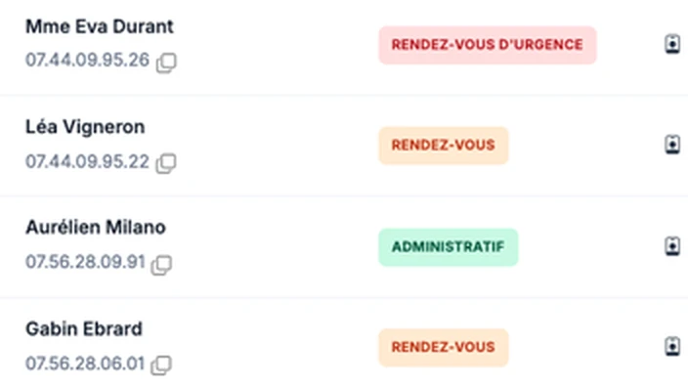Image resolution: width=688 pixels, height=387 pixels.
Task: Open contact card icon for Aurélien Milano
Action: pos(672,246)
